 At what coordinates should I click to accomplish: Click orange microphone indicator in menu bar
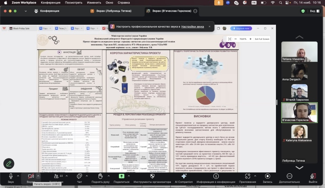(x=219, y=3)
